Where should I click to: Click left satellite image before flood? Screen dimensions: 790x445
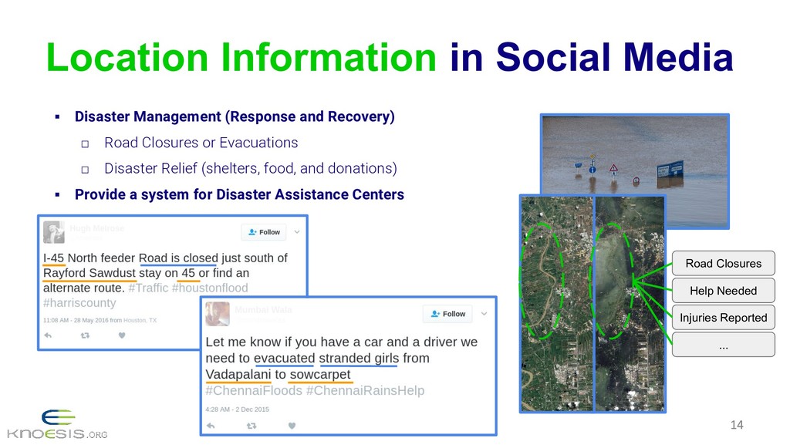557,304
